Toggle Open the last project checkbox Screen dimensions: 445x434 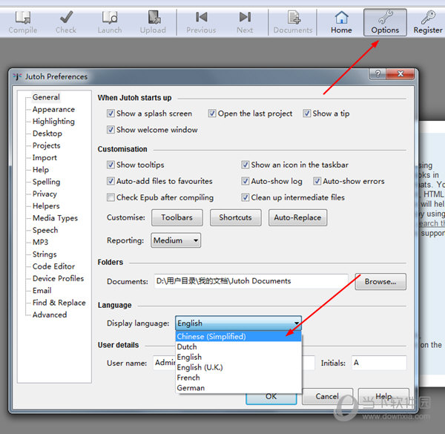click(212, 114)
